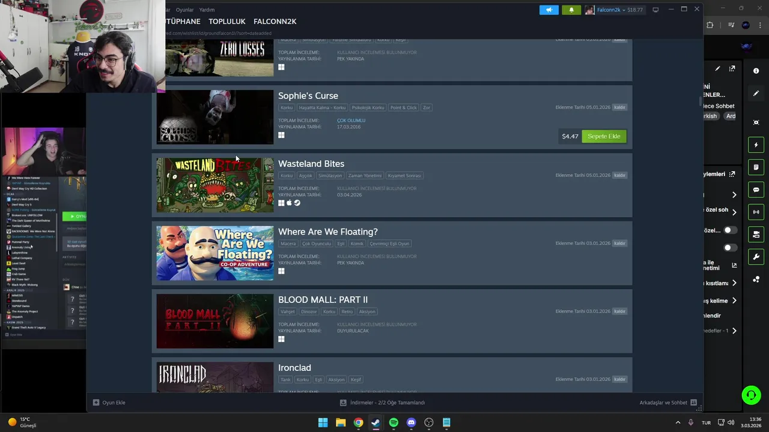Viewport: 769px width, 432px height.
Task: Click the SteamOS platform icon under Wasteland Bites
Action: click(297, 203)
